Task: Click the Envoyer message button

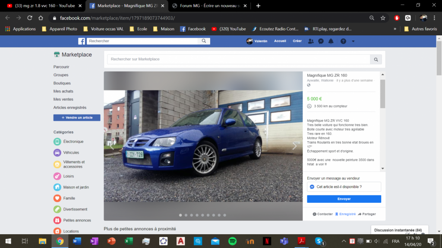Action: pos(344,199)
